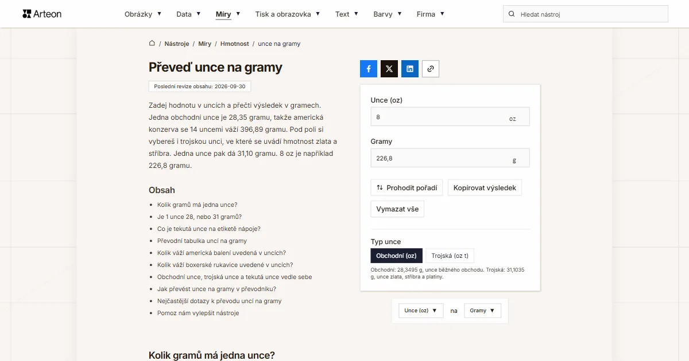
Task: Jump to 'Obchodní unce, trojská unce a tekutá unce vedle sebe'
Action: (235, 277)
